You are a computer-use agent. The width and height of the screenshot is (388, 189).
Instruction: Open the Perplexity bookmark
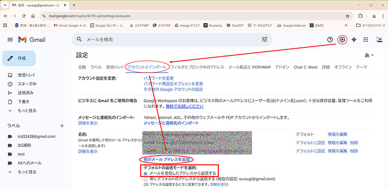(213, 25)
